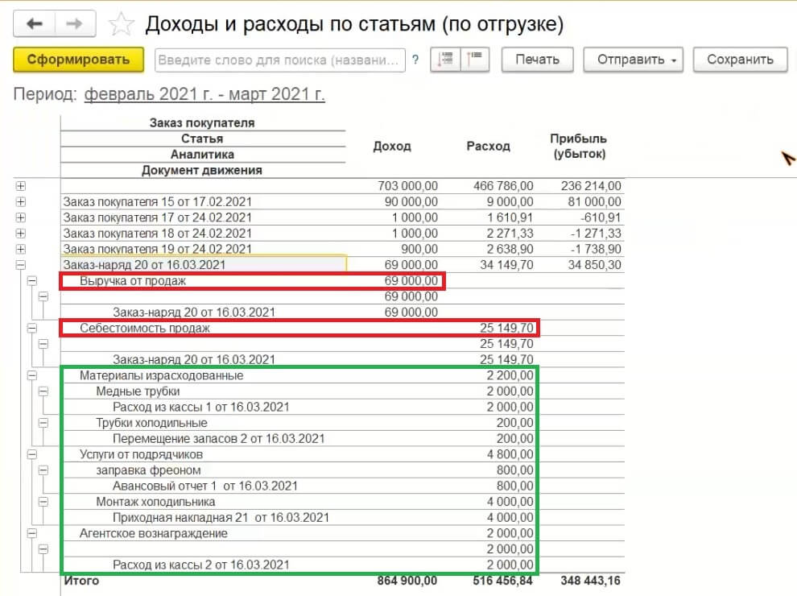Click the Печать button

pos(537,60)
